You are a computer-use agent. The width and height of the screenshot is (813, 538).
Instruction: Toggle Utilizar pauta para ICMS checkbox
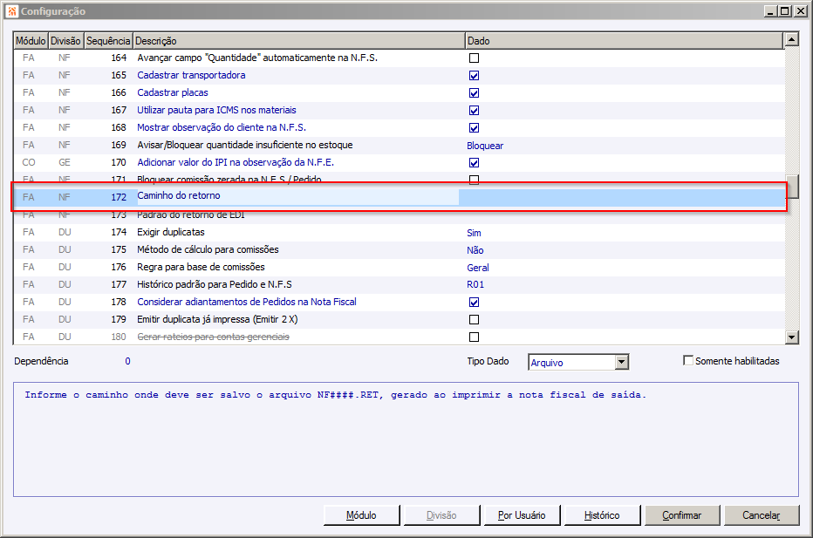(x=474, y=111)
